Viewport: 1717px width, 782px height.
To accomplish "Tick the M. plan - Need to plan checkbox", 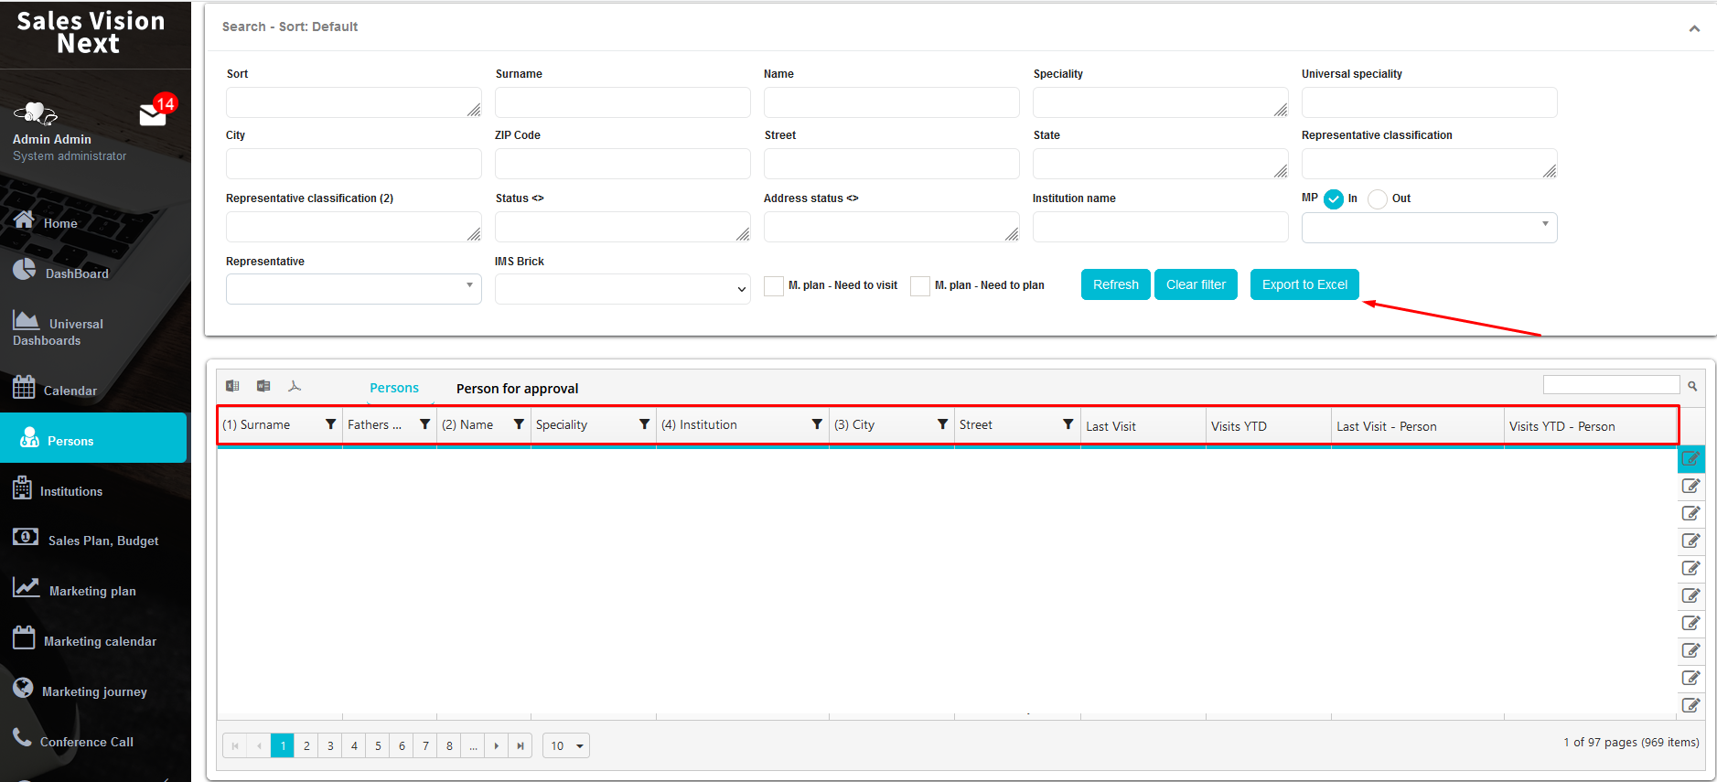I will click(x=920, y=286).
